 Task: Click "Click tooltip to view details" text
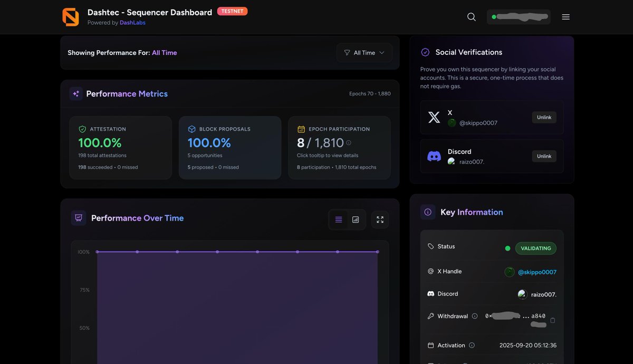click(x=328, y=156)
